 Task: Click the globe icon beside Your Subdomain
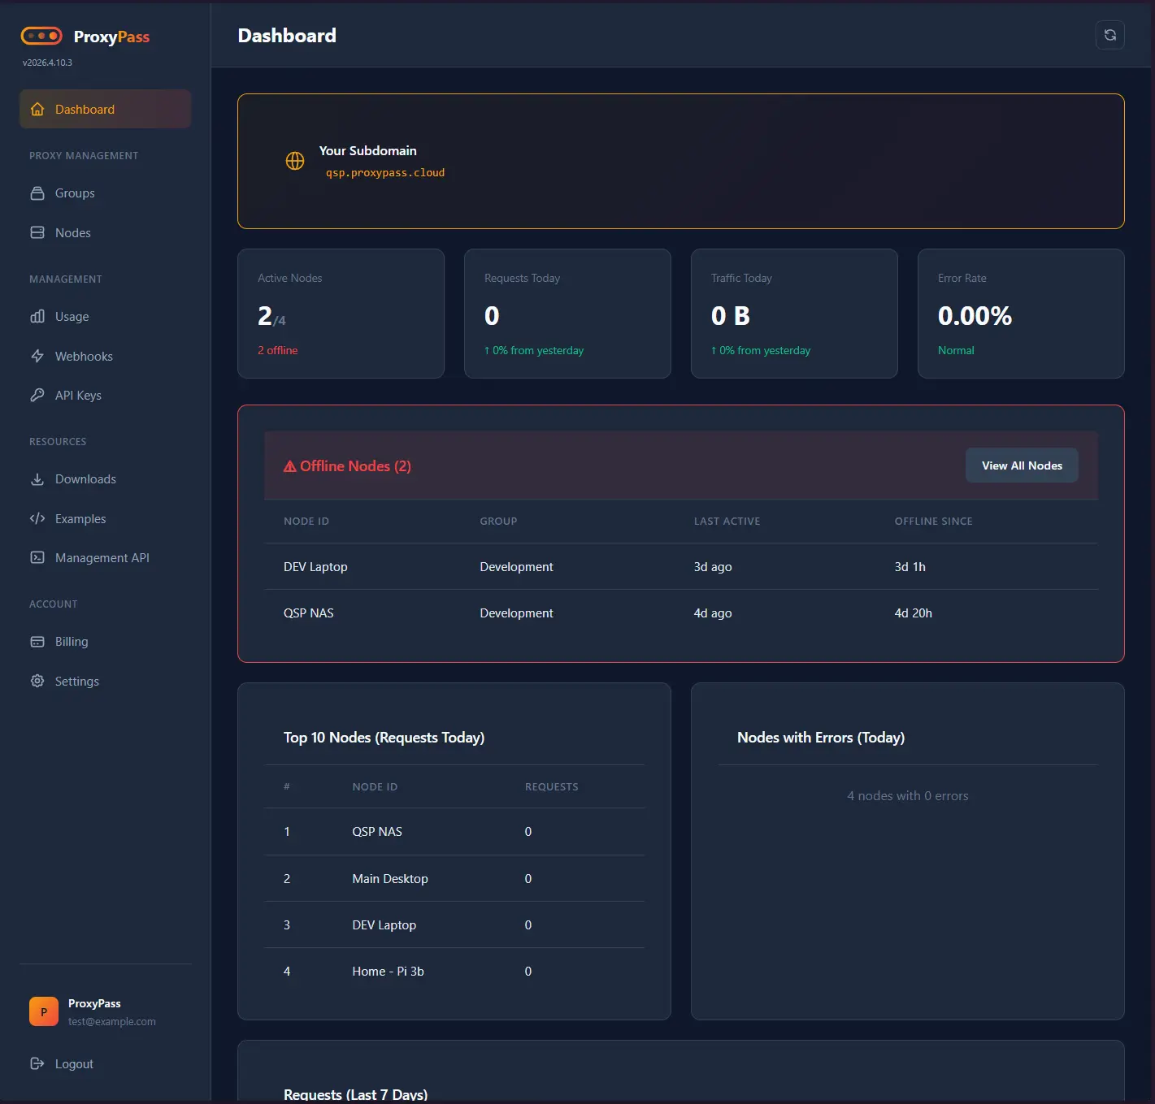click(295, 161)
